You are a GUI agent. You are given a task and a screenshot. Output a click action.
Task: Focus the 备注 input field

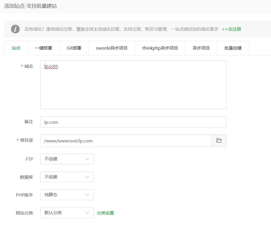133,122
